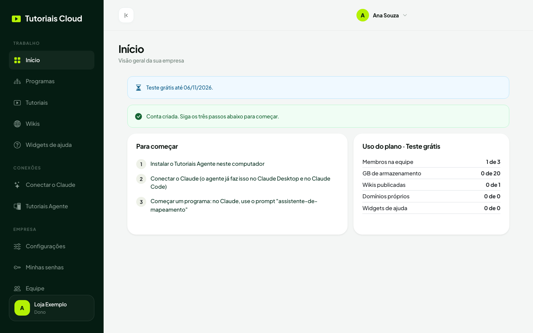Open the Wikis section
533x333 pixels.
pyautogui.click(x=51, y=124)
